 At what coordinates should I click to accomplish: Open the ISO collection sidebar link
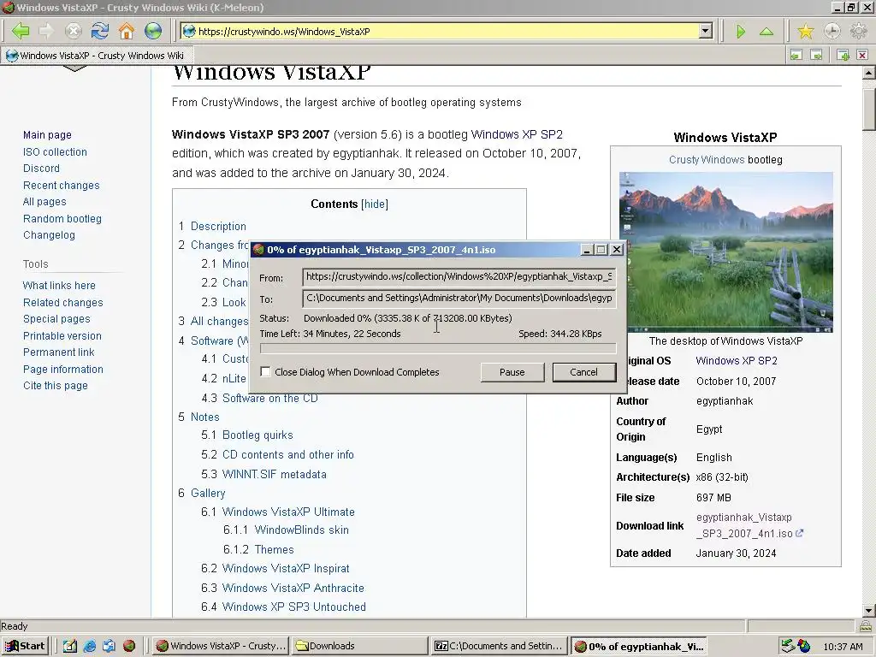[x=55, y=152]
